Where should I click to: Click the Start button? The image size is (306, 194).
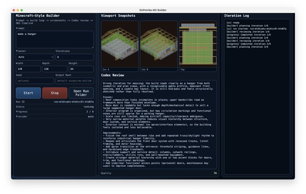[28, 93]
